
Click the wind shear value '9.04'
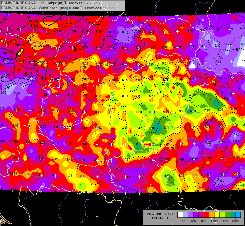[72, 47]
